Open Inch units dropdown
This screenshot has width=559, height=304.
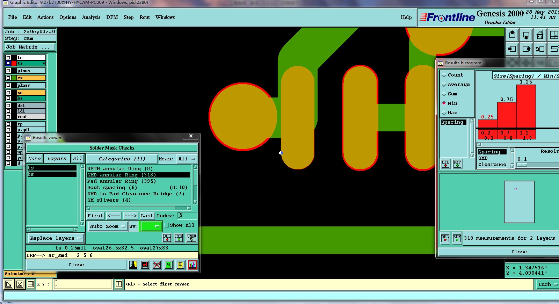[x=547, y=284]
